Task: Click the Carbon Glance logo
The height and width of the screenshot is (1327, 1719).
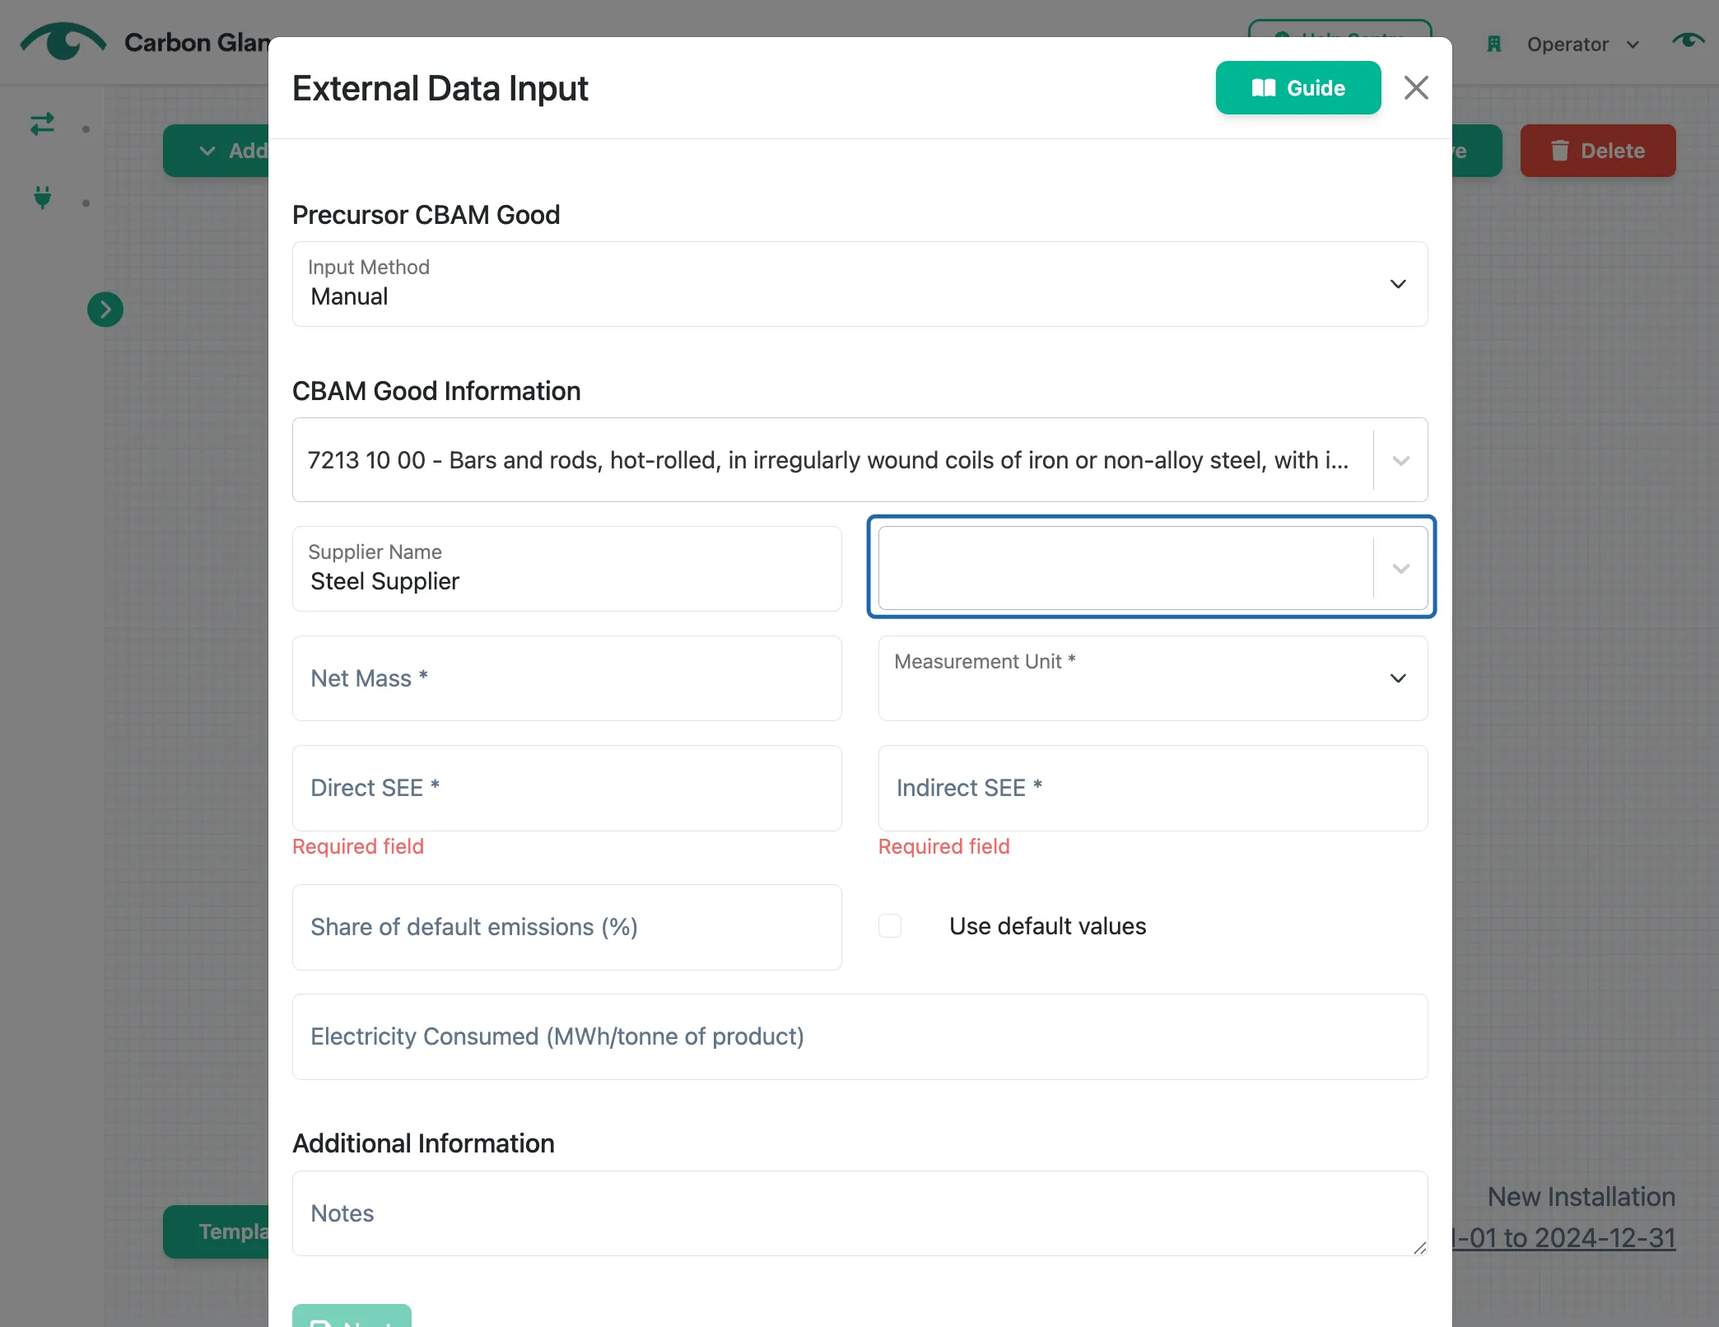Action: (x=64, y=42)
